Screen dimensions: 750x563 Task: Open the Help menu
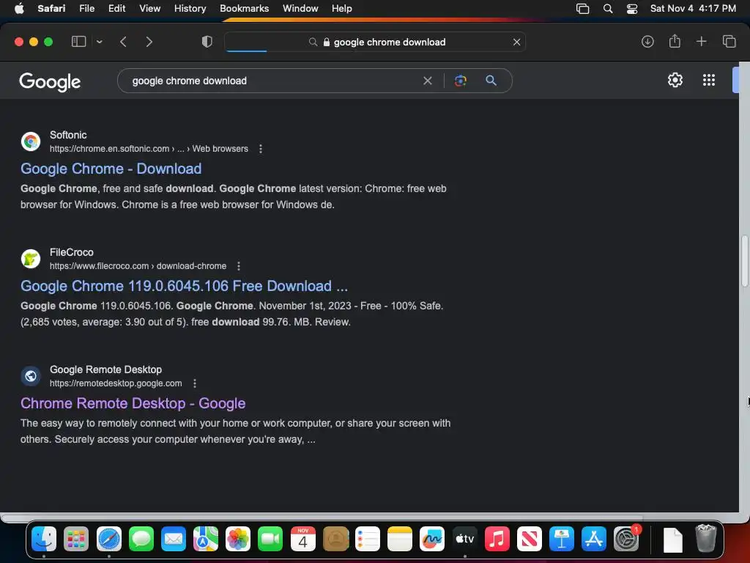click(x=341, y=8)
